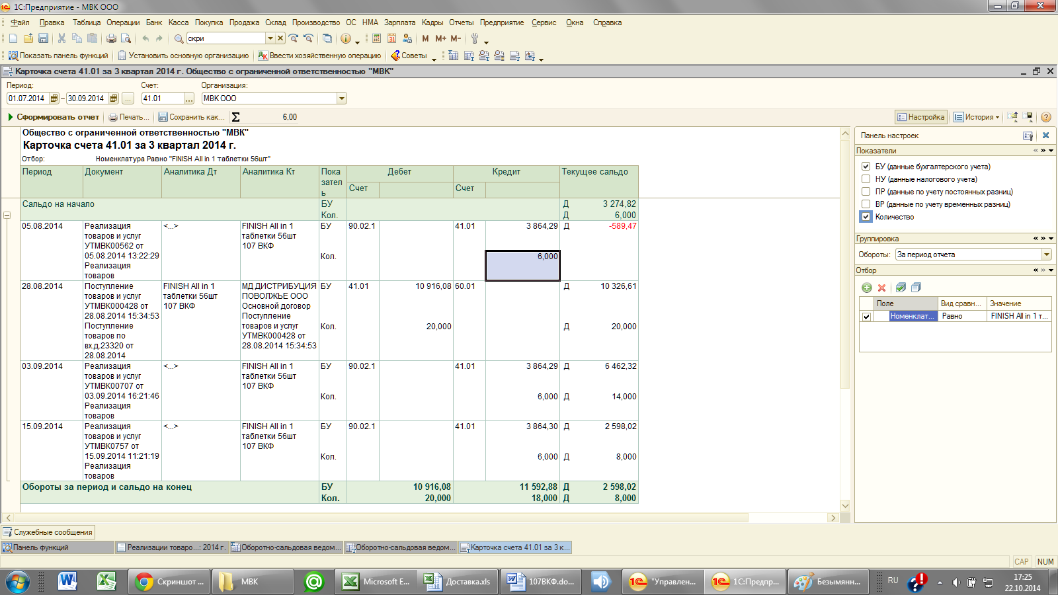Click the save floppy disk toolbar icon
The width and height of the screenshot is (1058, 595).
[43, 38]
